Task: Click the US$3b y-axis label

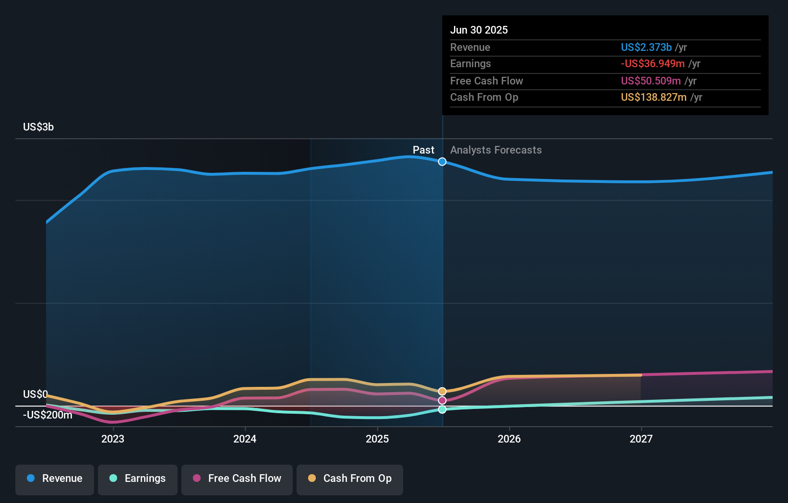Action: (38, 127)
